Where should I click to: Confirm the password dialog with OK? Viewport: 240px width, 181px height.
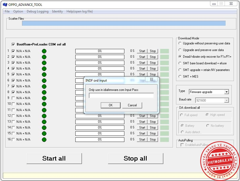[x=111, y=105]
